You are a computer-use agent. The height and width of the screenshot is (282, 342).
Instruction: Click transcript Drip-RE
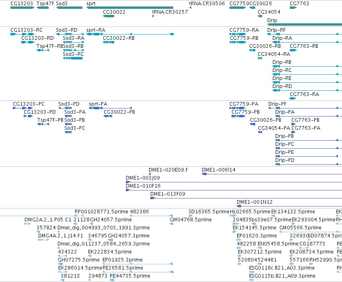click(x=282, y=78)
